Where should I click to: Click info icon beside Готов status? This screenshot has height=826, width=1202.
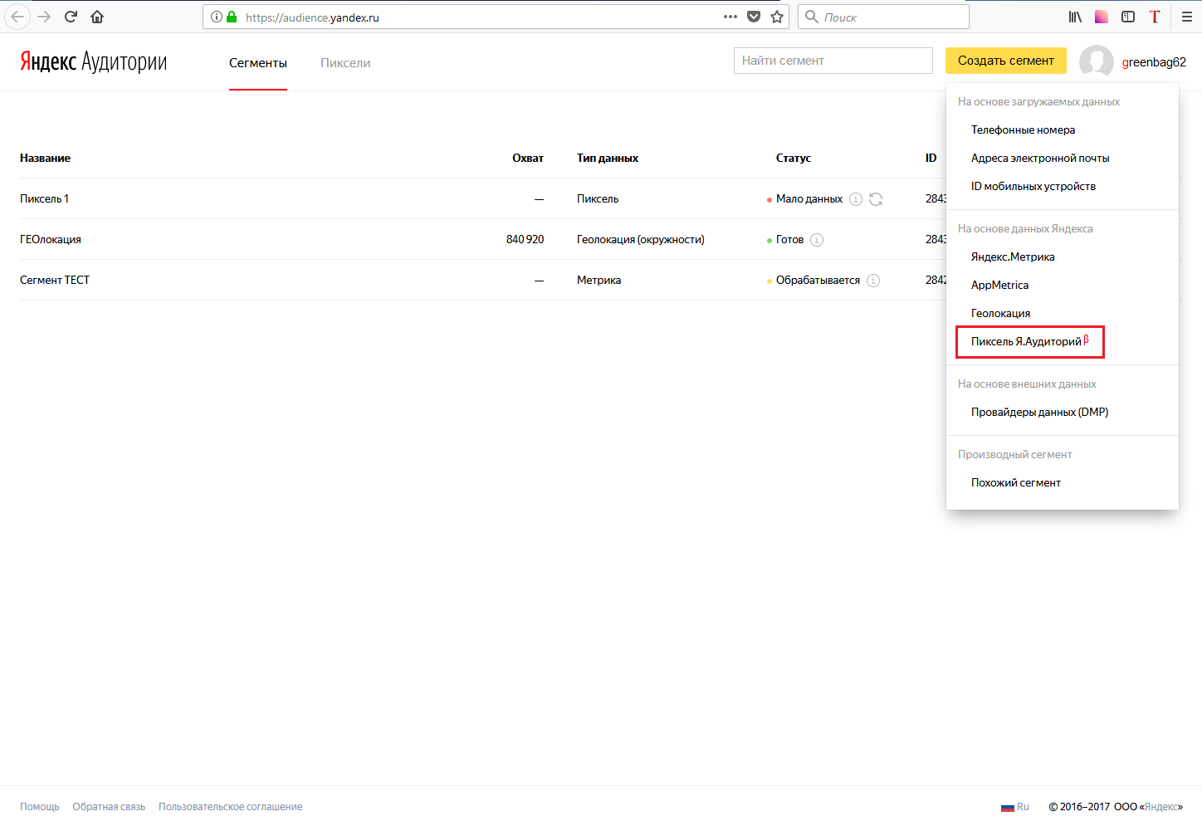[x=817, y=240]
